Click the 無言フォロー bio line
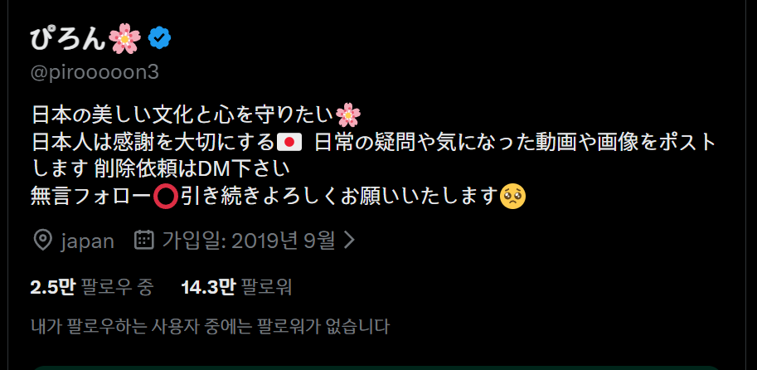Screen dimensions: 757x370 tap(278, 197)
